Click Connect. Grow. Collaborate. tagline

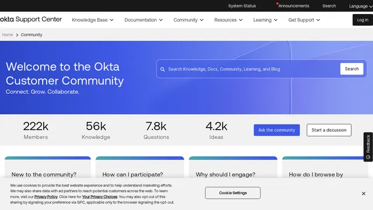43,92
